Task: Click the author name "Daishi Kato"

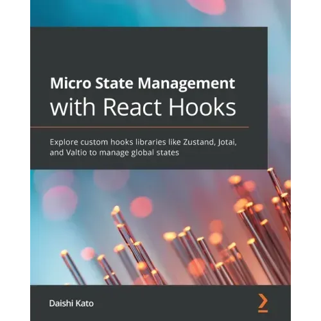Action: tap(71, 304)
